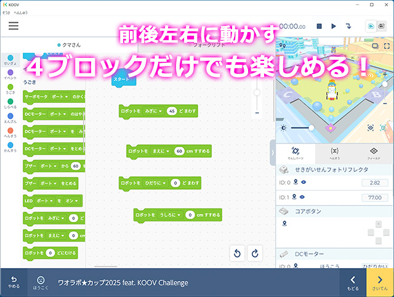This screenshot has width=394, height=297.
Task: Switch to the フィールド tab
Action: click(x=374, y=153)
